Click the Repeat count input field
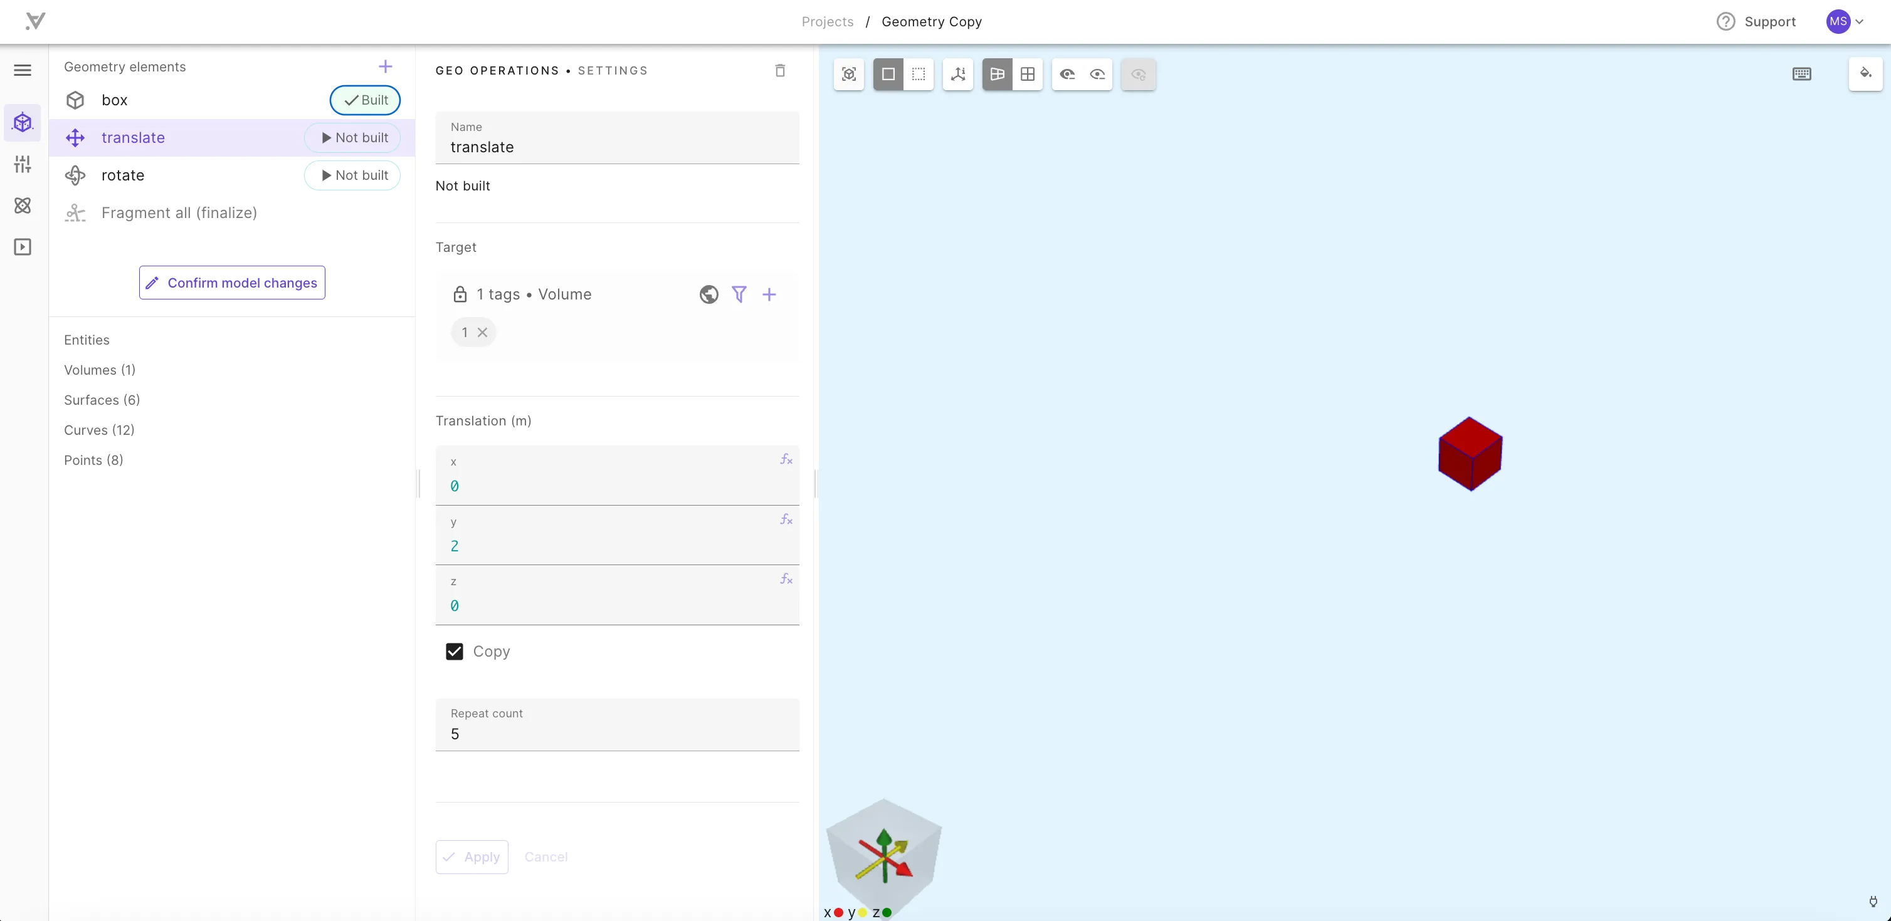Image resolution: width=1891 pixels, height=921 pixels. [616, 733]
